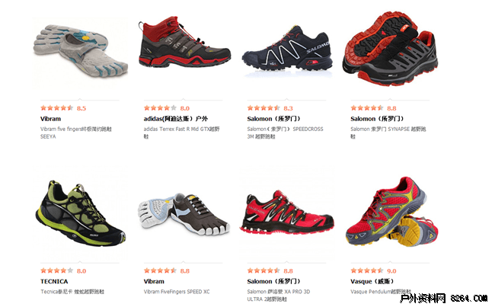Select the Salomon Synapse red-black shoe picture
This screenshot has height=307, width=495.
tap(390, 48)
